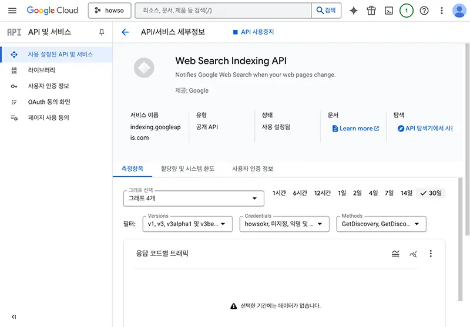The width and height of the screenshot is (470, 327).
Task: Open the Versions filter dropdown
Action: 187,224
